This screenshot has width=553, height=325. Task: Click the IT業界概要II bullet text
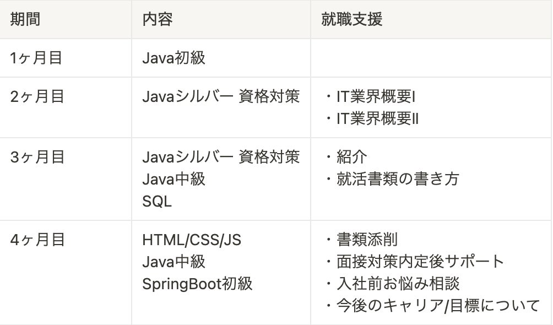click(378, 118)
